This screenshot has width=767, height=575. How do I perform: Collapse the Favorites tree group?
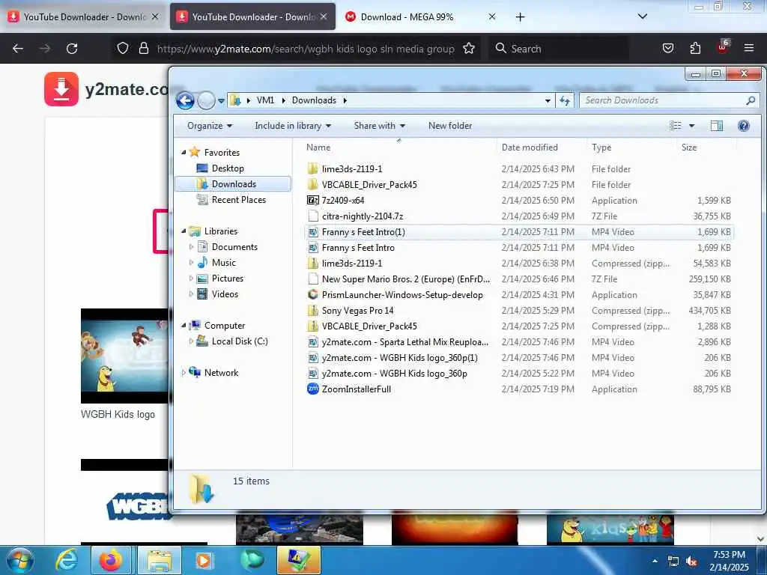point(184,153)
